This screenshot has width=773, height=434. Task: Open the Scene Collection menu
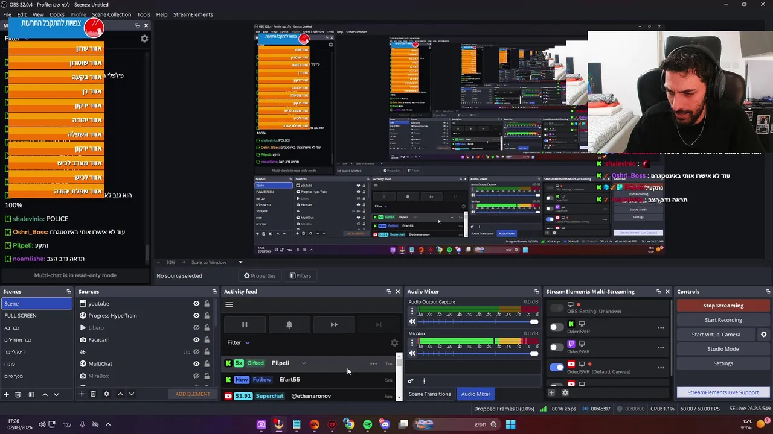111,14
